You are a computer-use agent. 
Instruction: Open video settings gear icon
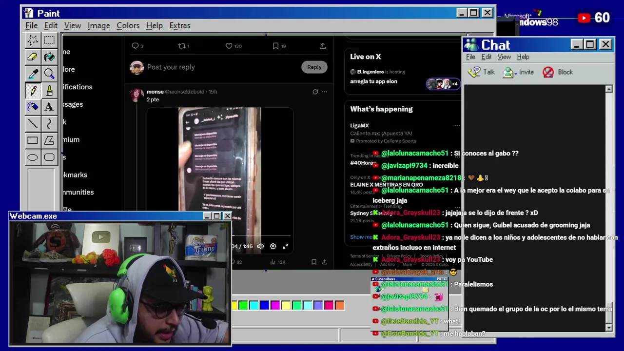[273, 246]
